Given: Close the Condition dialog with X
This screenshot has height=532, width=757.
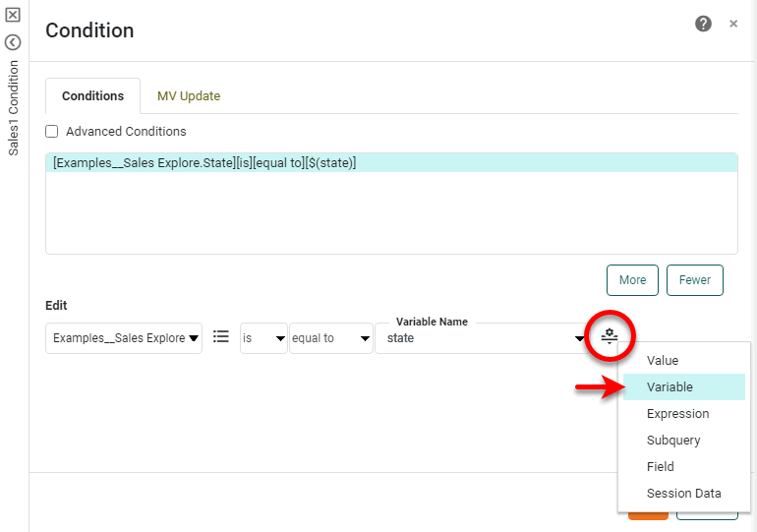Looking at the screenshot, I should pyautogui.click(x=733, y=24).
